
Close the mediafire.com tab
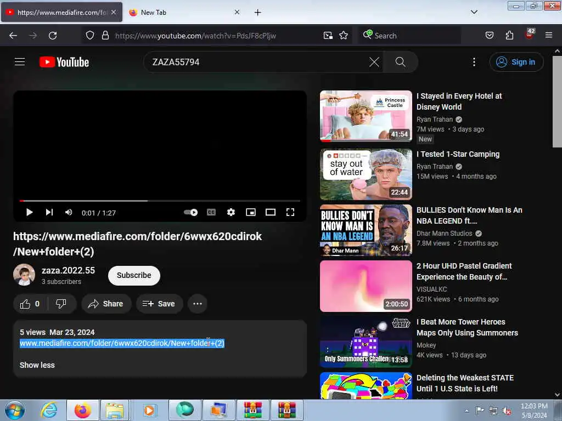point(114,12)
